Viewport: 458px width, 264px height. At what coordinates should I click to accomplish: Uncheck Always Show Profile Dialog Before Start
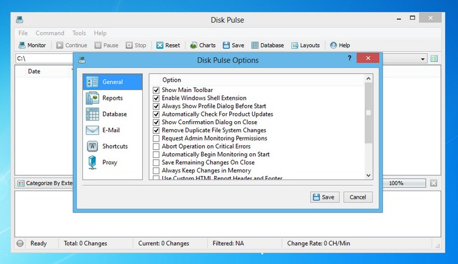click(156, 106)
